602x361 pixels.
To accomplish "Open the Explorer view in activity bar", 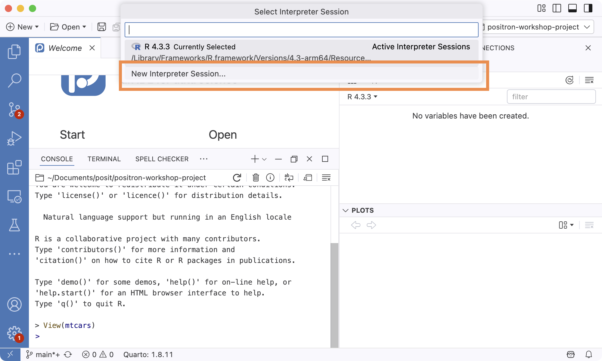I will click(14, 52).
